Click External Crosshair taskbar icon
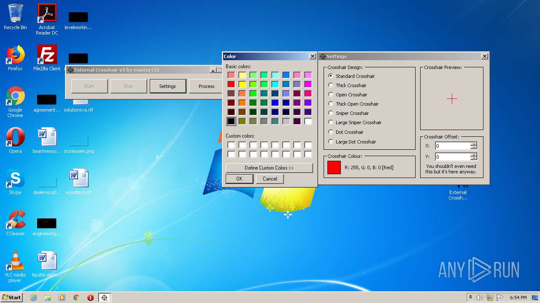The width and height of the screenshot is (540, 303). [104, 298]
